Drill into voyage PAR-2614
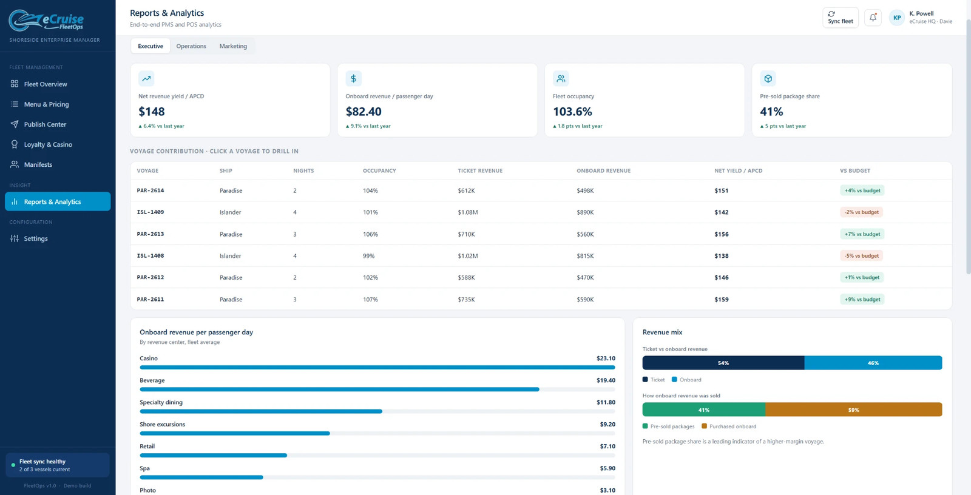Viewport: 971px width, 495px height. click(x=541, y=190)
